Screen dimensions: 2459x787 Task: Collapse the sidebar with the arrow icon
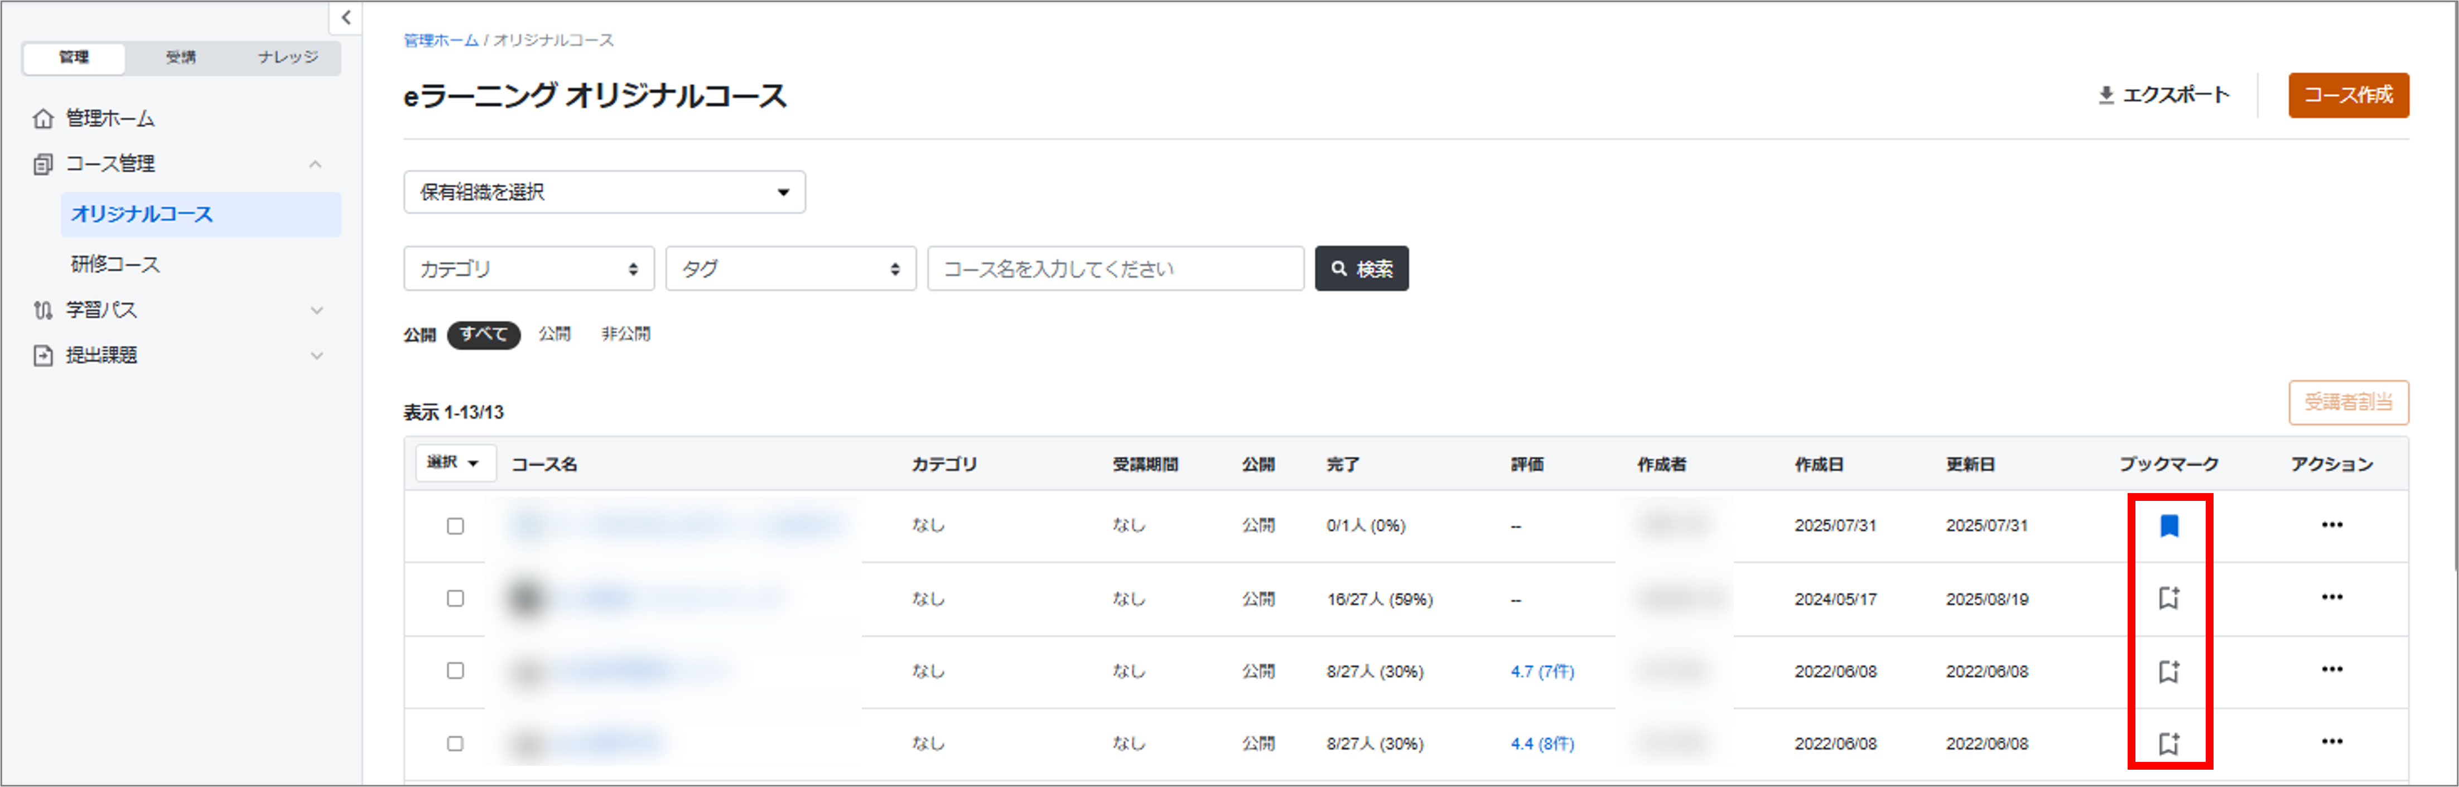coord(345,17)
